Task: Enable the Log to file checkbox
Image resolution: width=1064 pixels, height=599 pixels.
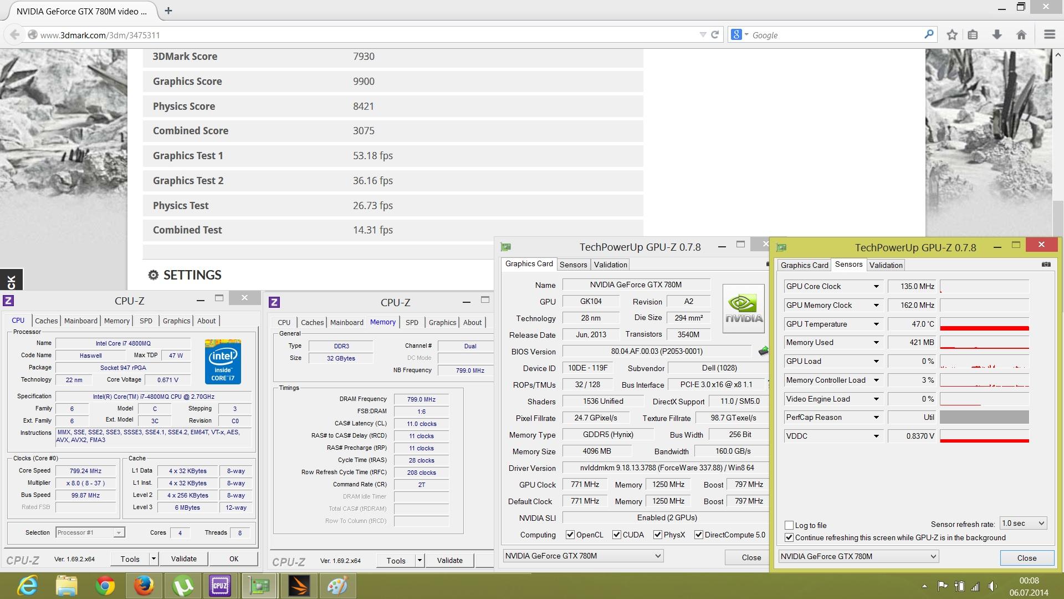Action: tap(789, 525)
